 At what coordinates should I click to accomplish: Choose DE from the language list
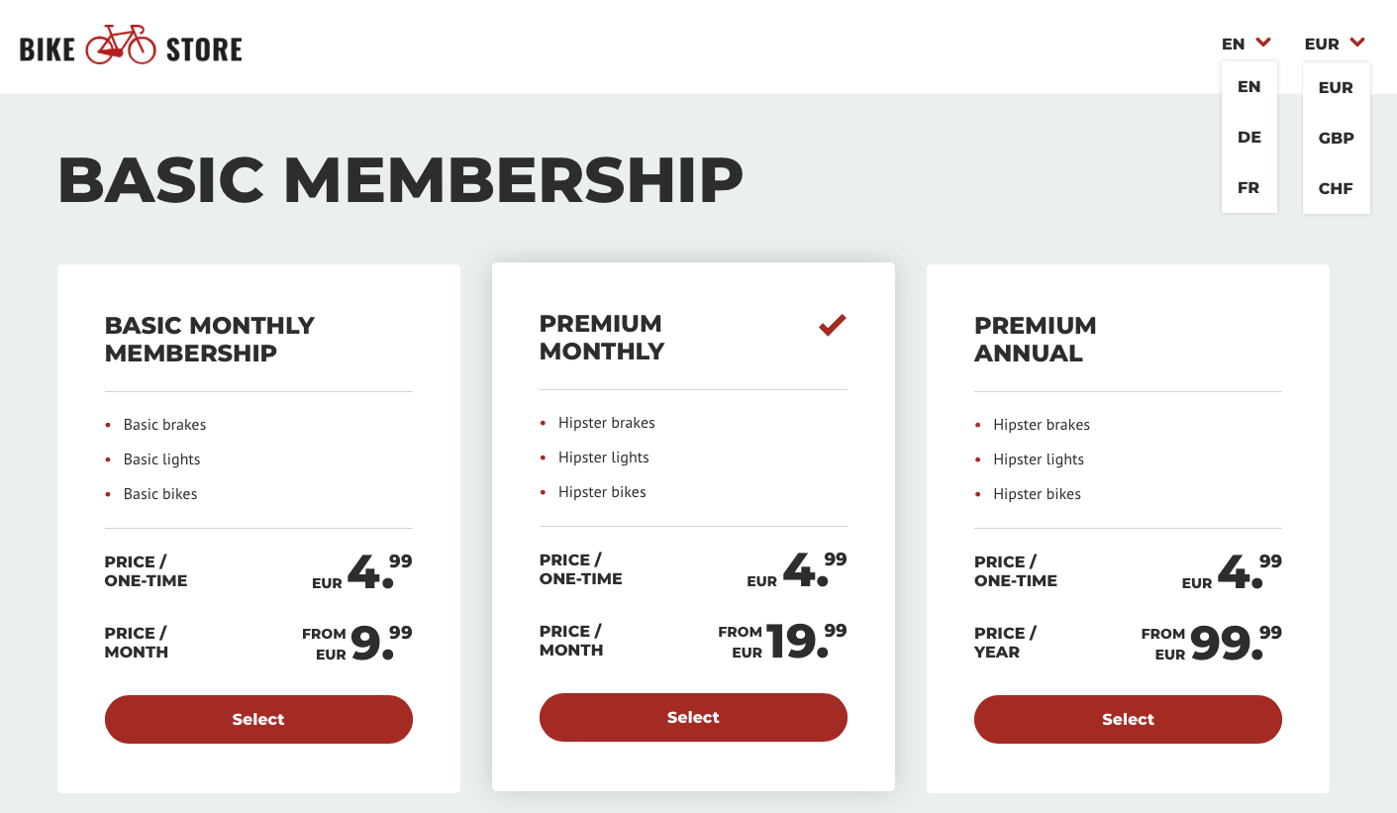[1249, 138]
